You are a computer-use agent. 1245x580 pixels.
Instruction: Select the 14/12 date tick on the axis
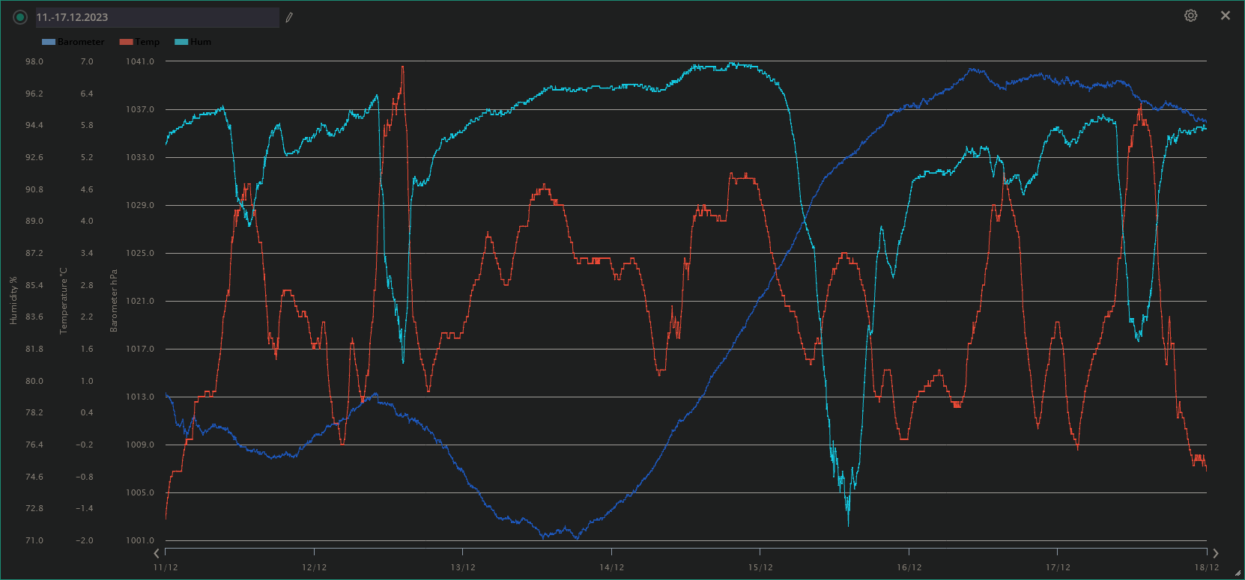(x=611, y=567)
